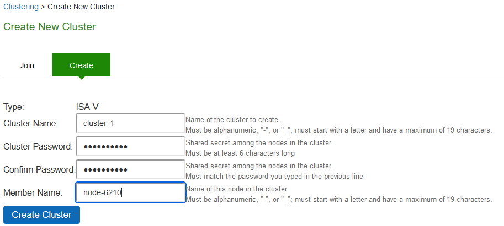The width and height of the screenshot is (504, 226).
Task: Click the "at least 6 characters long" hint
Action: (x=240, y=153)
